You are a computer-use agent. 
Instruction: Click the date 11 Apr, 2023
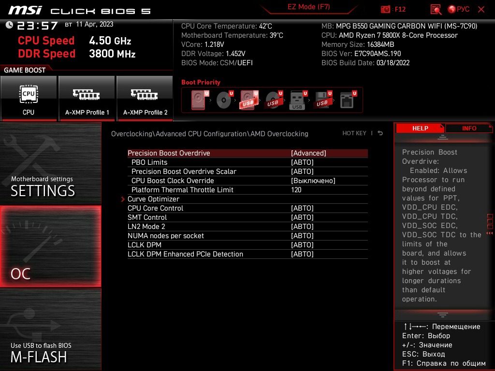[94, 24]
